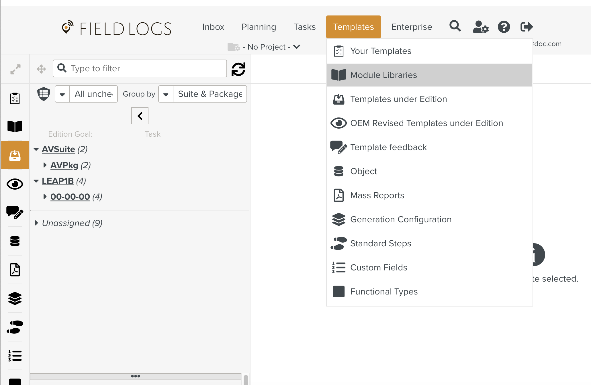Click the help question mark icon

coord(504,27)
